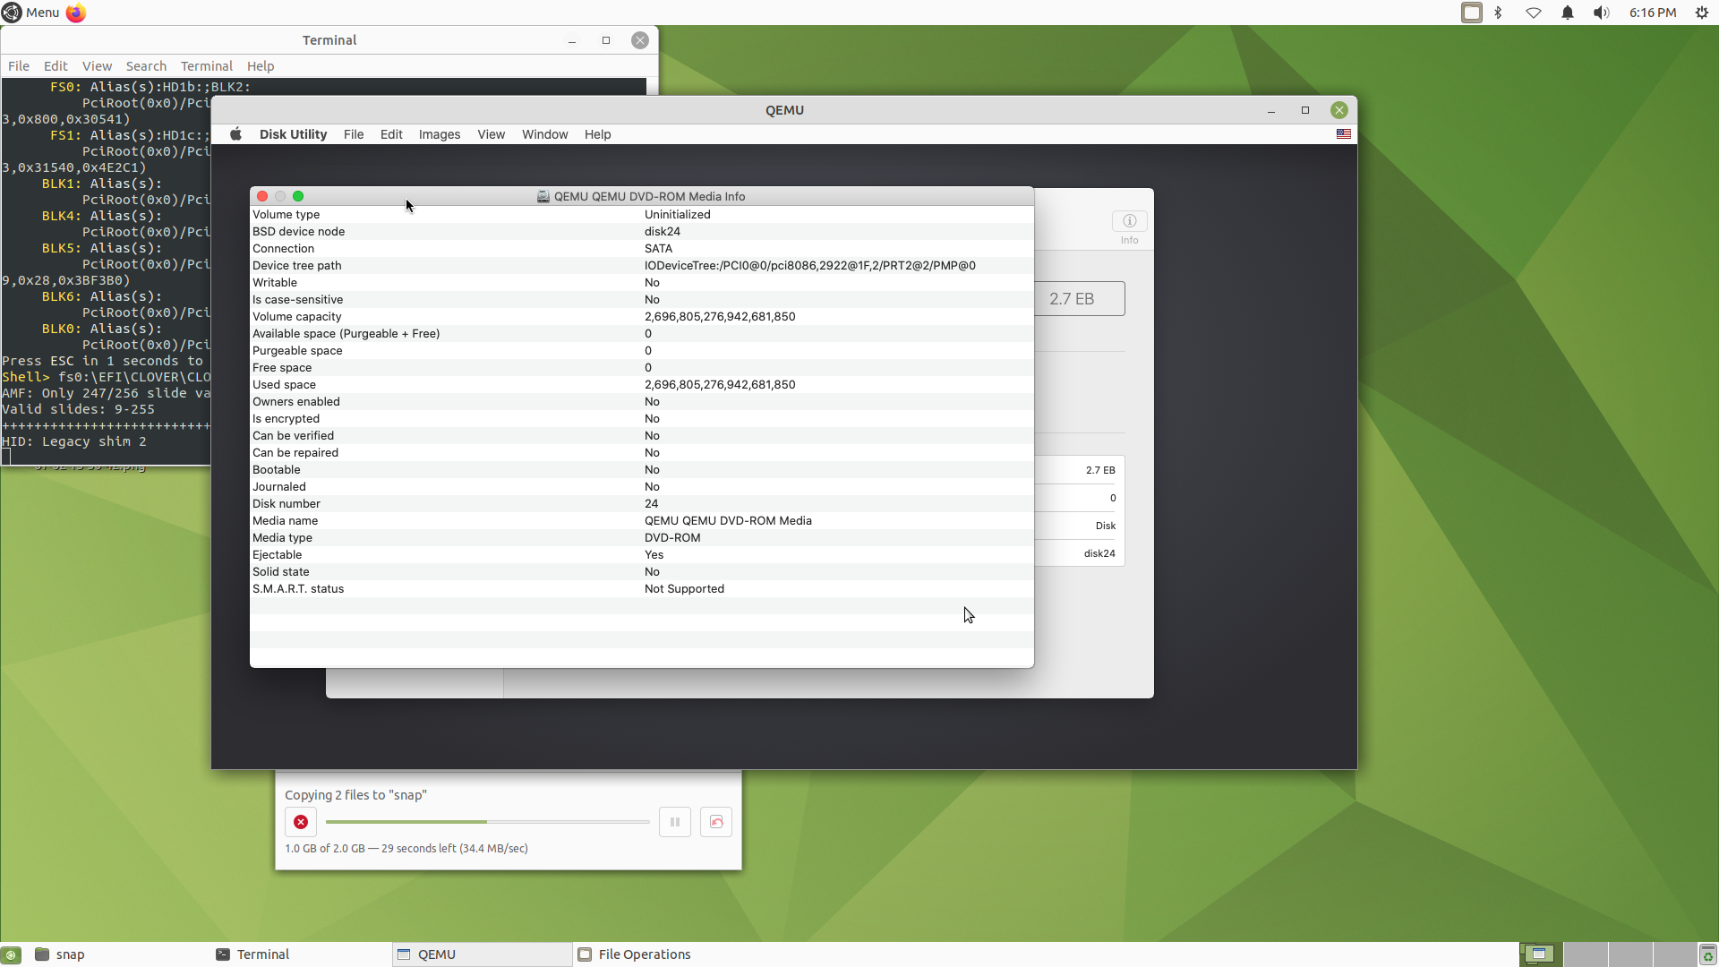This screenshot has width=1719, height=967.
Task: Open the Firefox icon next to Menu
Action: pos(75,13)
